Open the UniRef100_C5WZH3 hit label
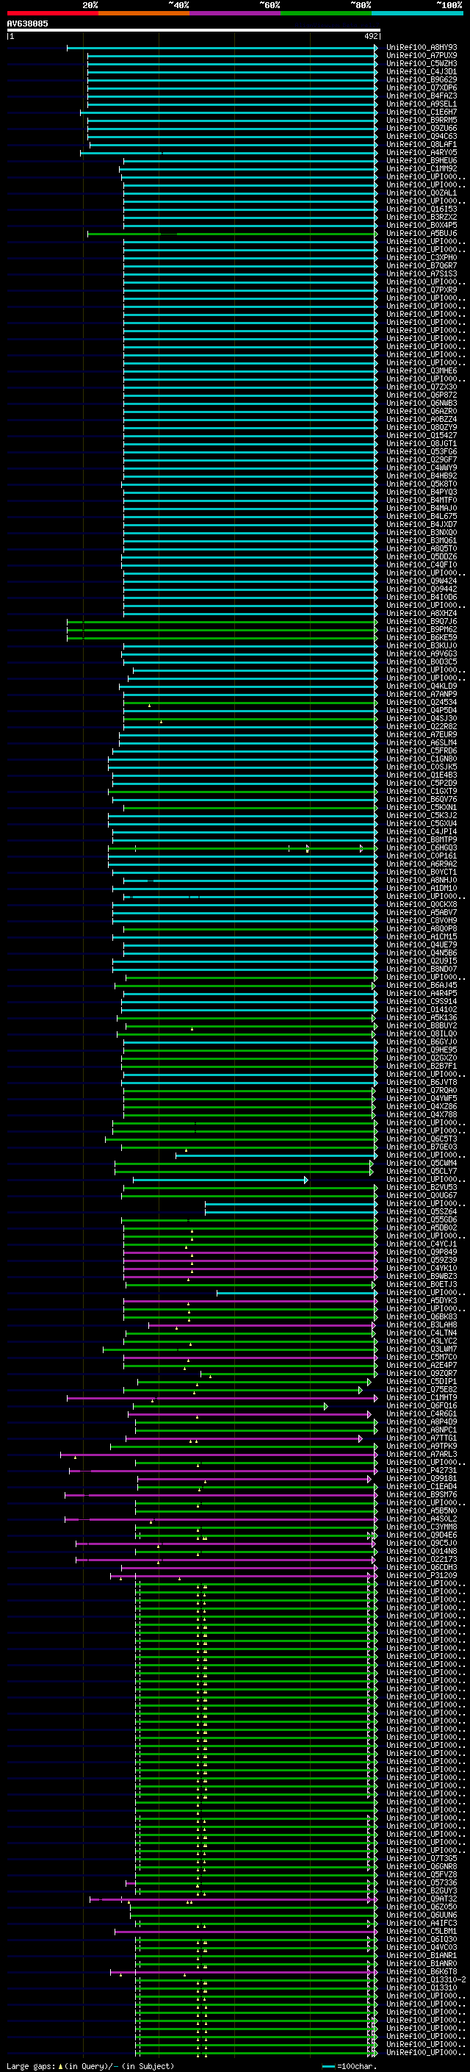This screenshot has width=470, height=2072. [x=422, y=63]
